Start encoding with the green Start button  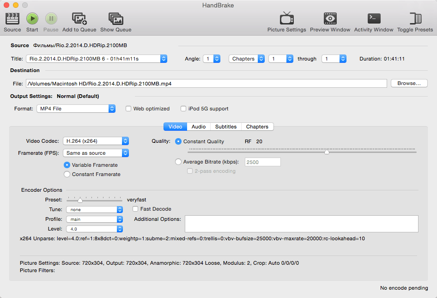[x=32, y=18]
